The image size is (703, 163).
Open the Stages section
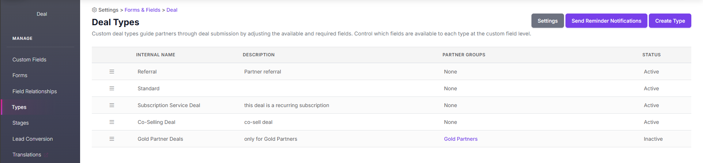point(20,123)
